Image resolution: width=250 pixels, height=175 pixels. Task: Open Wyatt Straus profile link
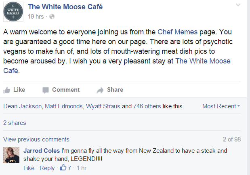tap(103, 106)
